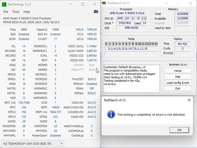
Task: Minimize the ZenTimings window
Action: pyautogui.click(x=71, y=4)
